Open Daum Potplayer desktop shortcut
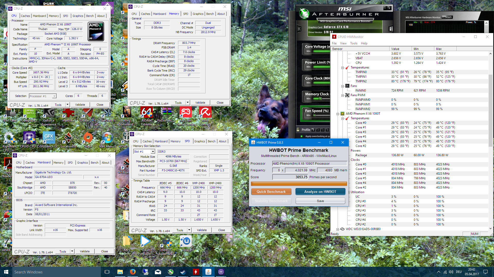Viewport: 494px width, 277px height. click(146, 245)
